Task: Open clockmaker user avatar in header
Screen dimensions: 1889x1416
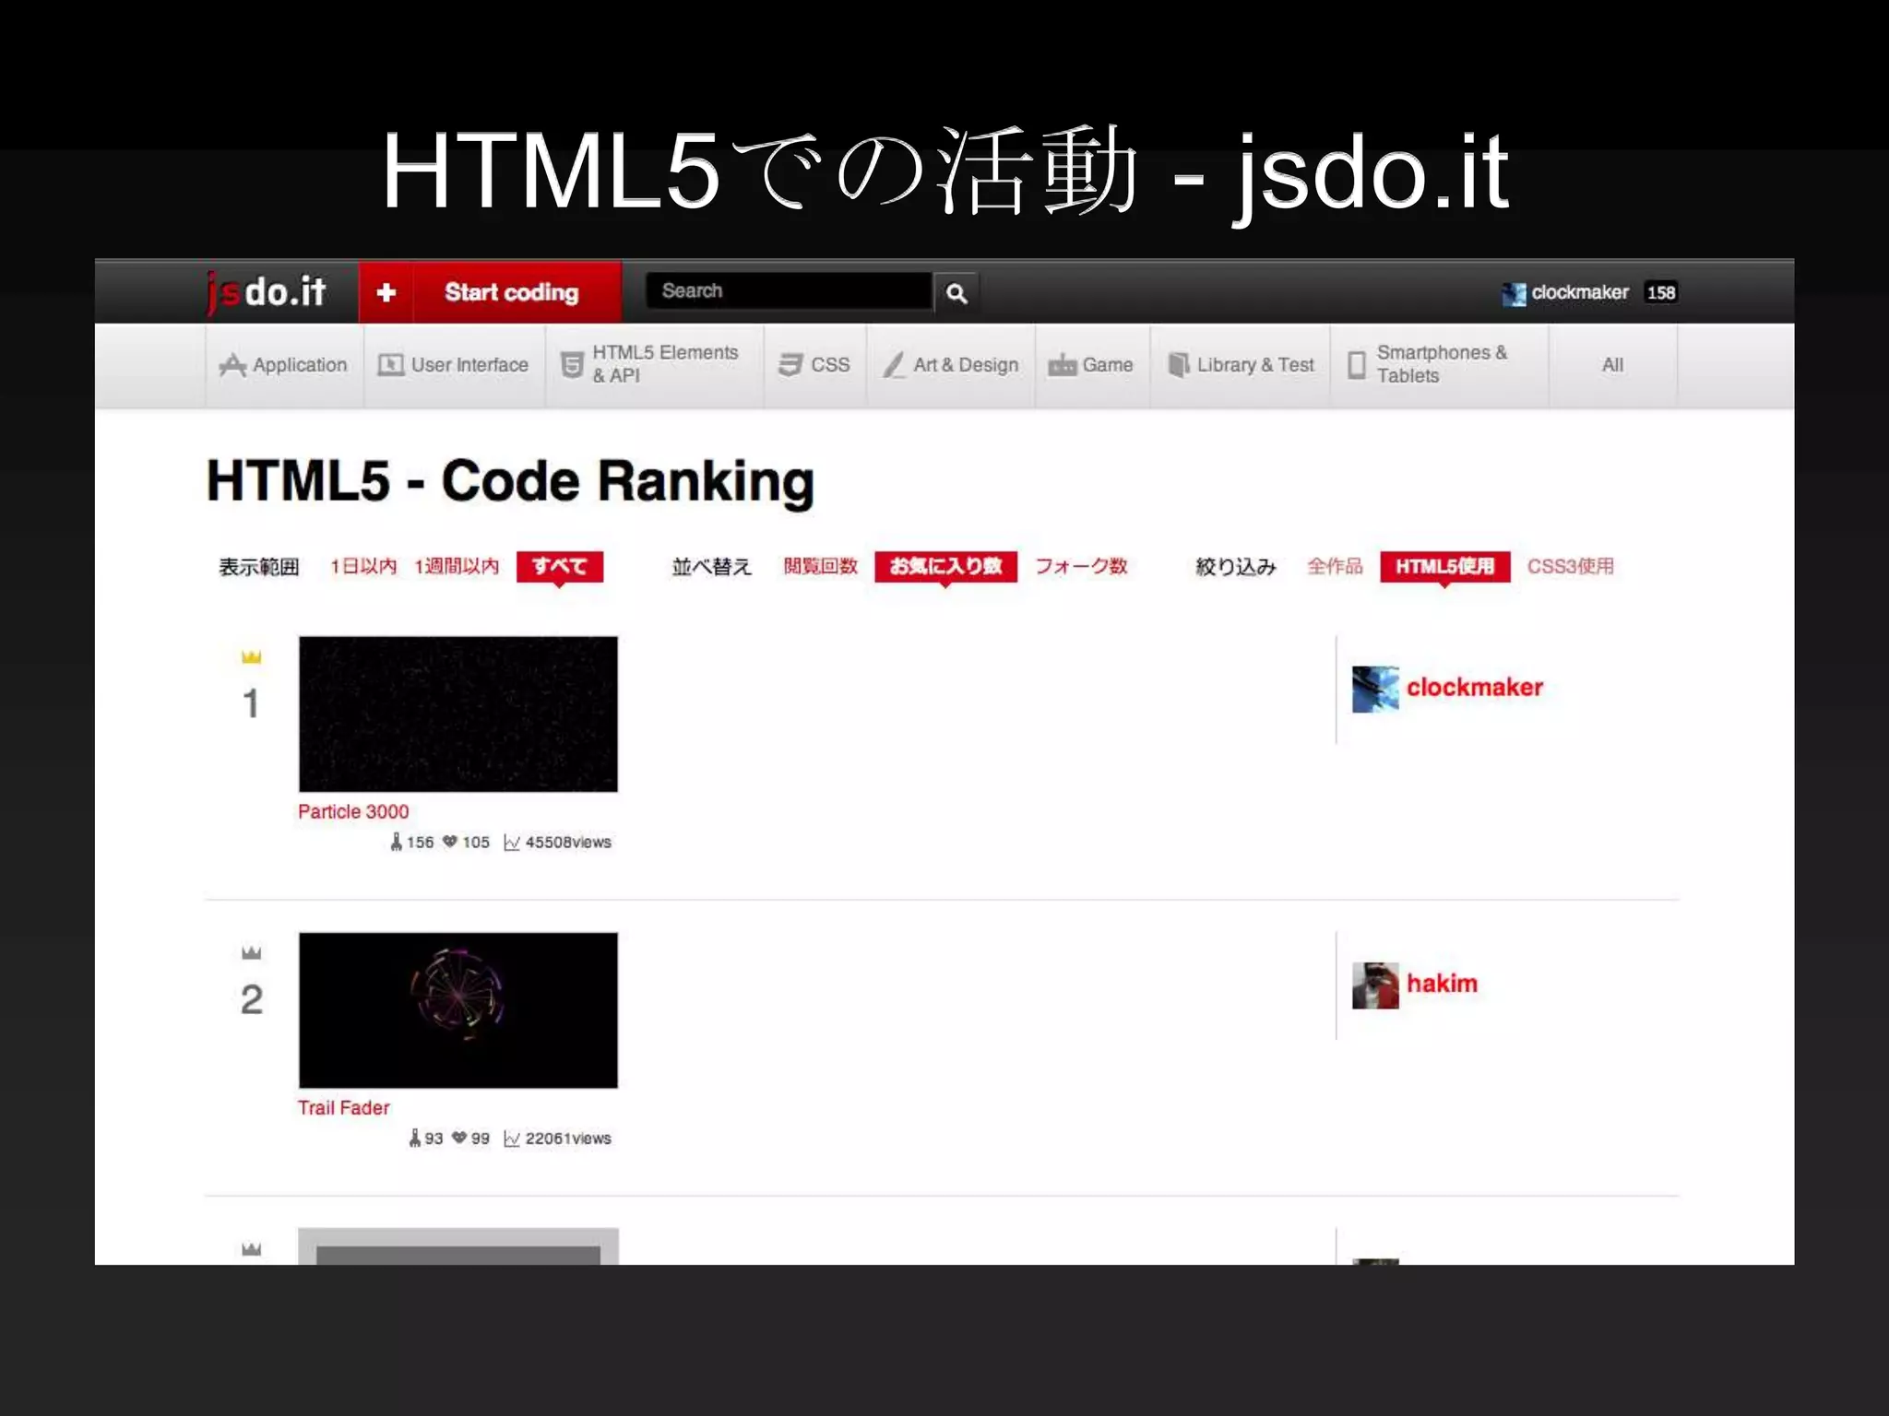Action: (x=1514, y=293)
